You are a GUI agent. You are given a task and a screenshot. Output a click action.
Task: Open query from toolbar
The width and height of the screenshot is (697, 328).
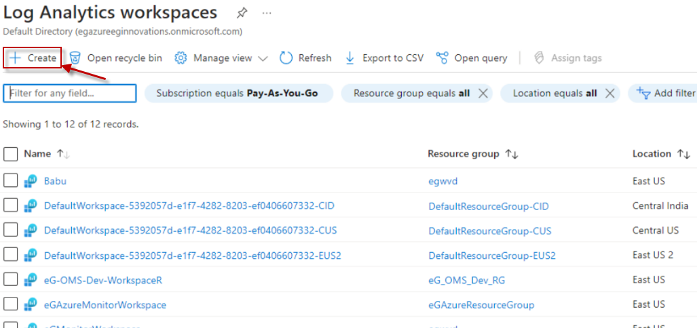[472, 58]
